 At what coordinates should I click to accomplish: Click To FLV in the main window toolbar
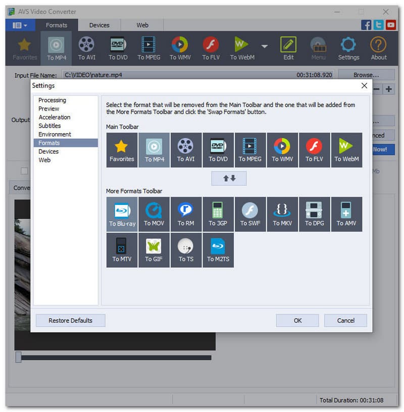pyautogui.click(x=211, y=48)
